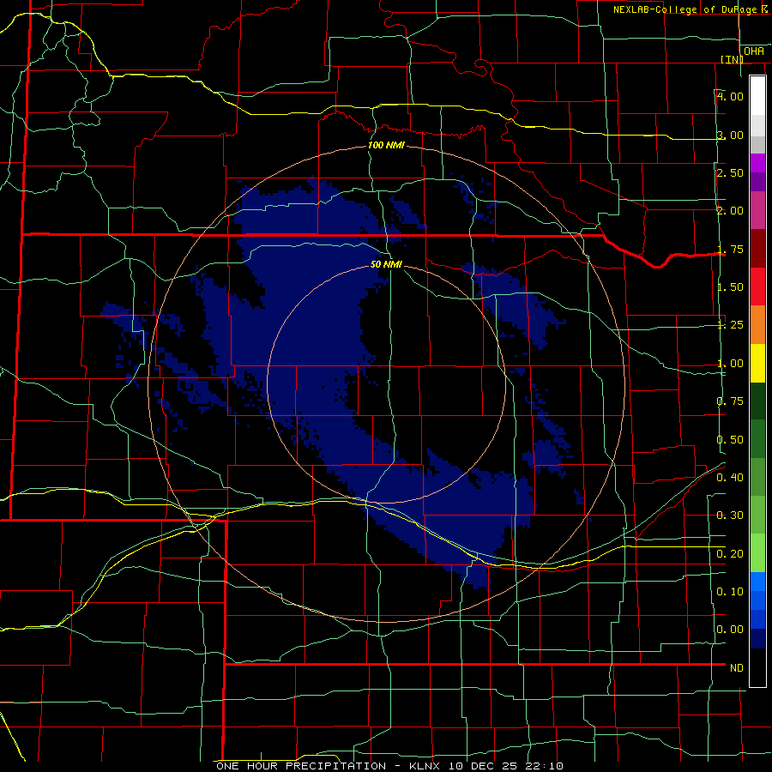772x772 pixels.
Task: Click the 0.00 legend value
Action: (730, 630)
